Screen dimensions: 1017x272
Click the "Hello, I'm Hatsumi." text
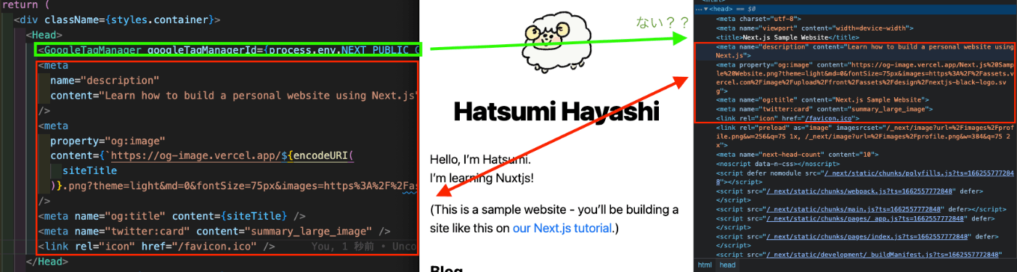480,160
